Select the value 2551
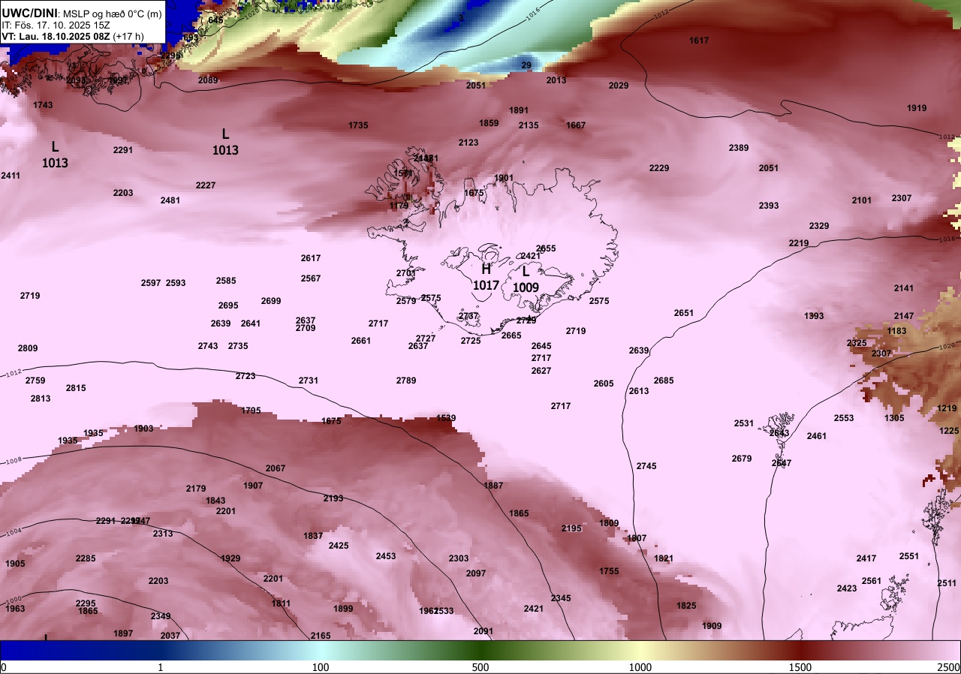This screenshot has height=674, width=961. coord(909,556)
